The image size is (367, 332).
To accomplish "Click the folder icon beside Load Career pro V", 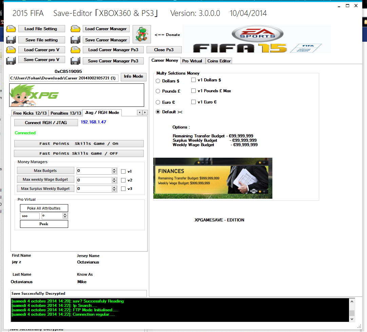I will [11, 50].
